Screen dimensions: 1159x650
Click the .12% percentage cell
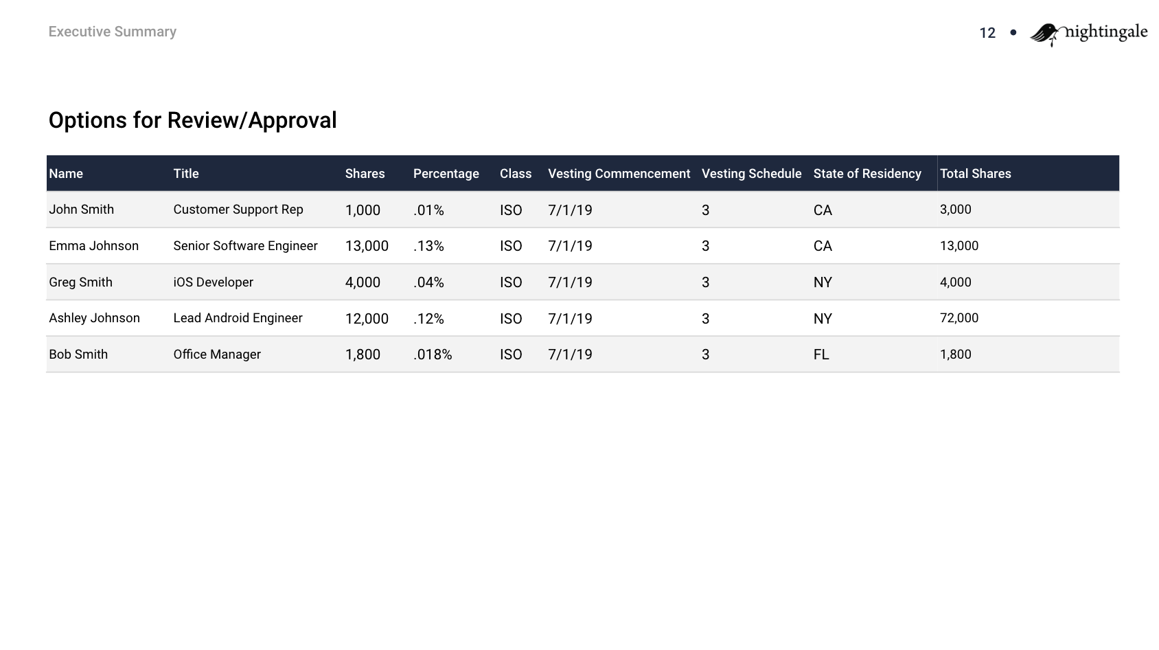coord(428,319)
